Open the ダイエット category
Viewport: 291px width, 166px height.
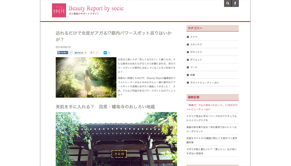(196, 60)
